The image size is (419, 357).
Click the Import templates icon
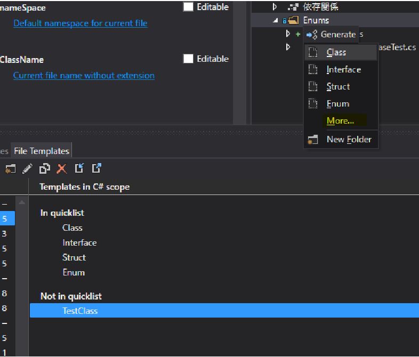point(79,168)
